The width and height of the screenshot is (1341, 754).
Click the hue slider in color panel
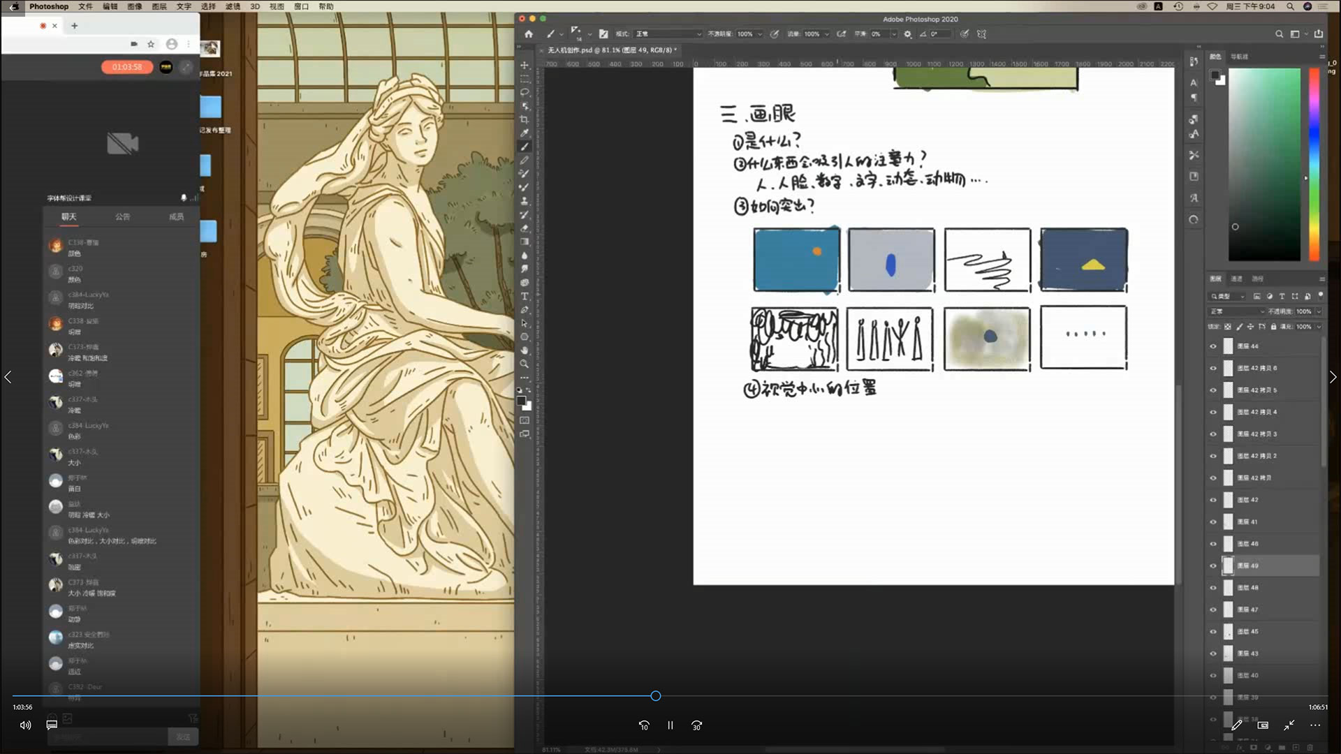point(1314,164)
